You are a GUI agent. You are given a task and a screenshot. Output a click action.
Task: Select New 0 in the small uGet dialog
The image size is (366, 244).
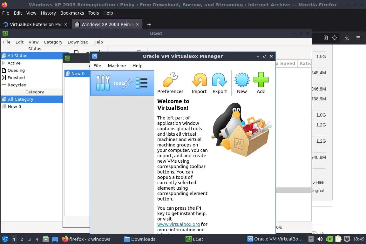77,74
